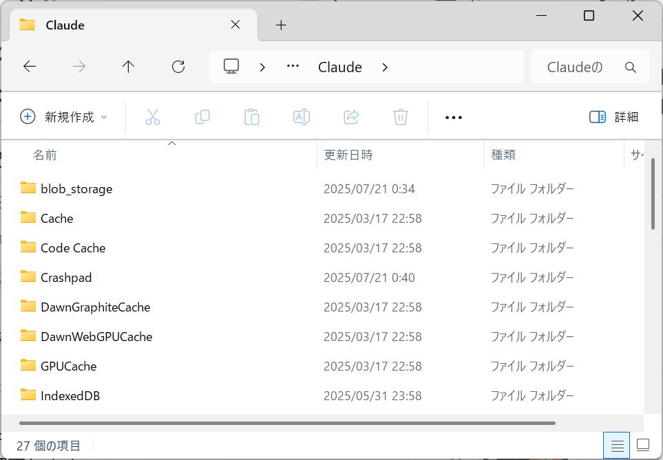This screenshot has width=663, height=460.
Task: Expand chevron after Claude breadcrumb
Action: tap(385, 67)
